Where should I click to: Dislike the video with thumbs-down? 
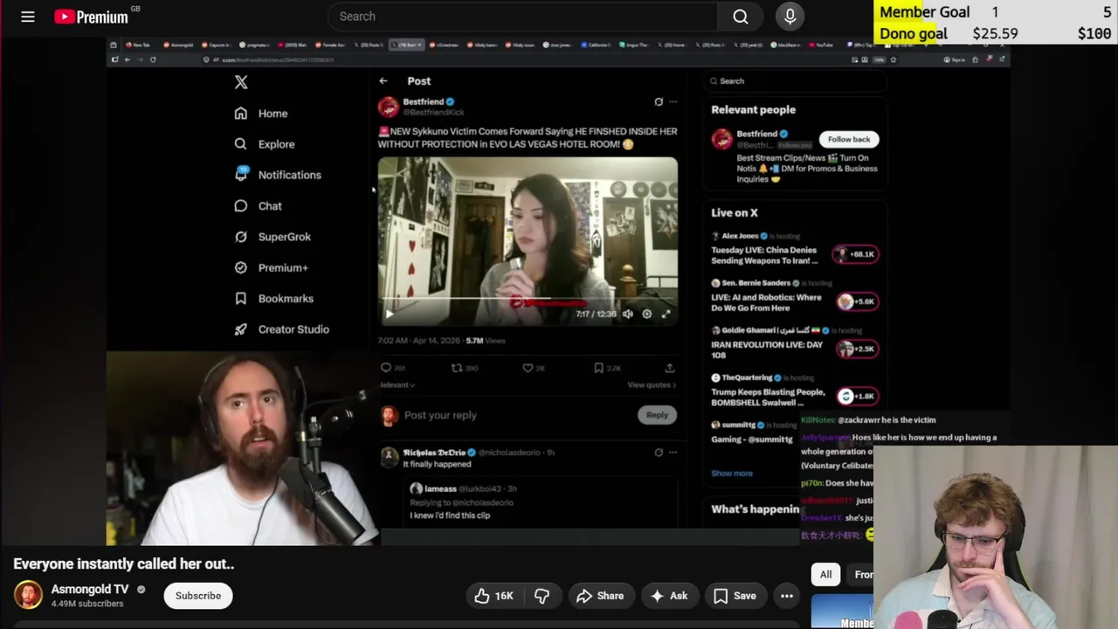(542, 596)
